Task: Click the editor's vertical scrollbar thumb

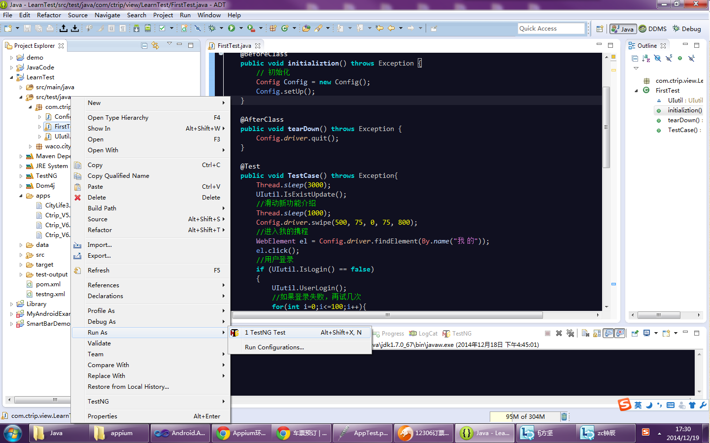Action: click(x=607, y=127)
